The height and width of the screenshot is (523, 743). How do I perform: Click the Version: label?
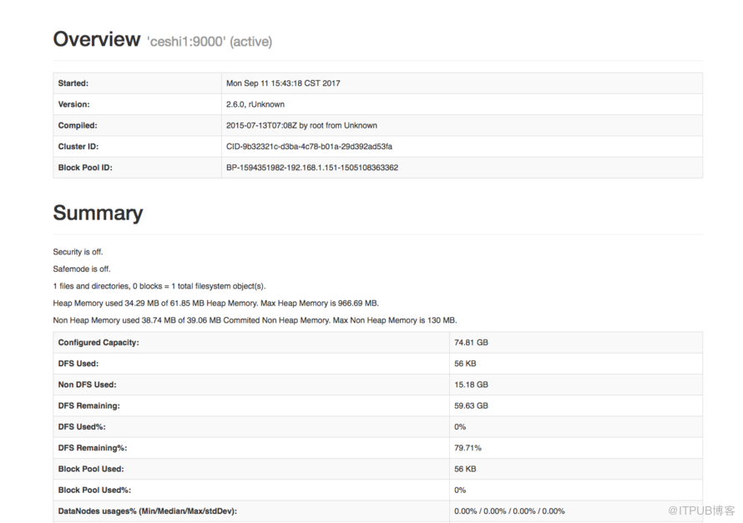73,104
